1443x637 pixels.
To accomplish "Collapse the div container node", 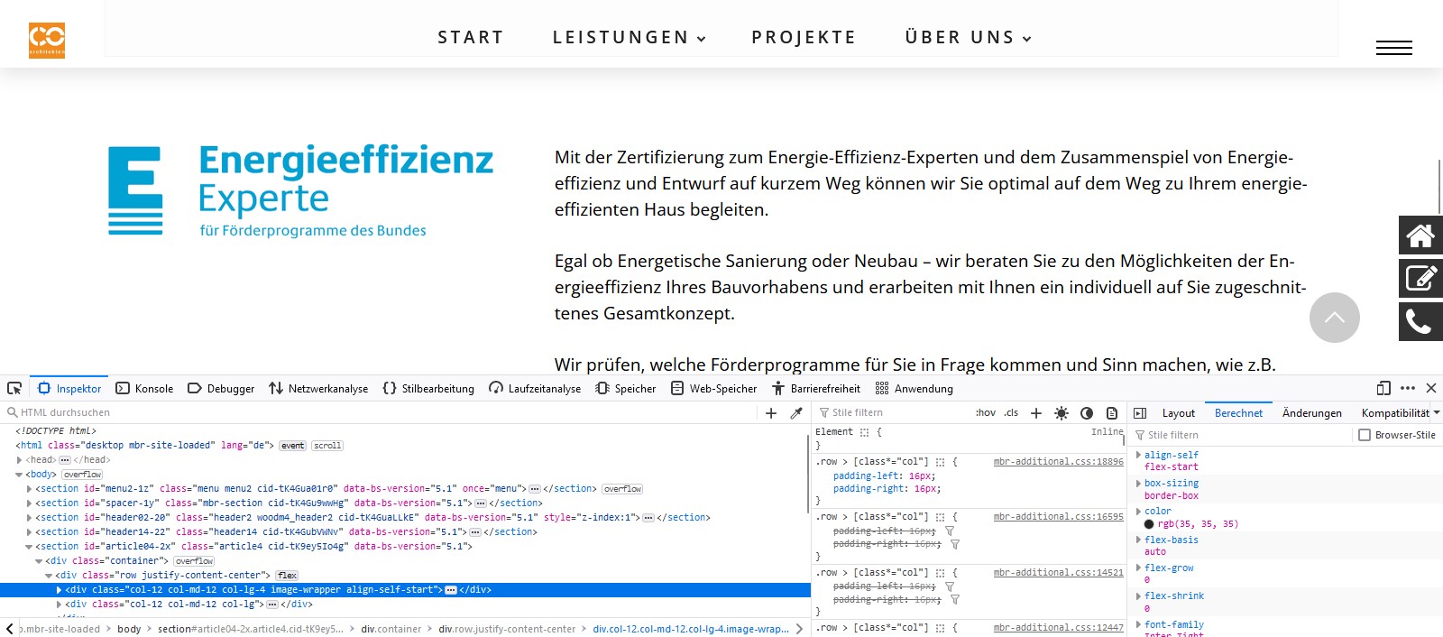I will tap(39, 560).
